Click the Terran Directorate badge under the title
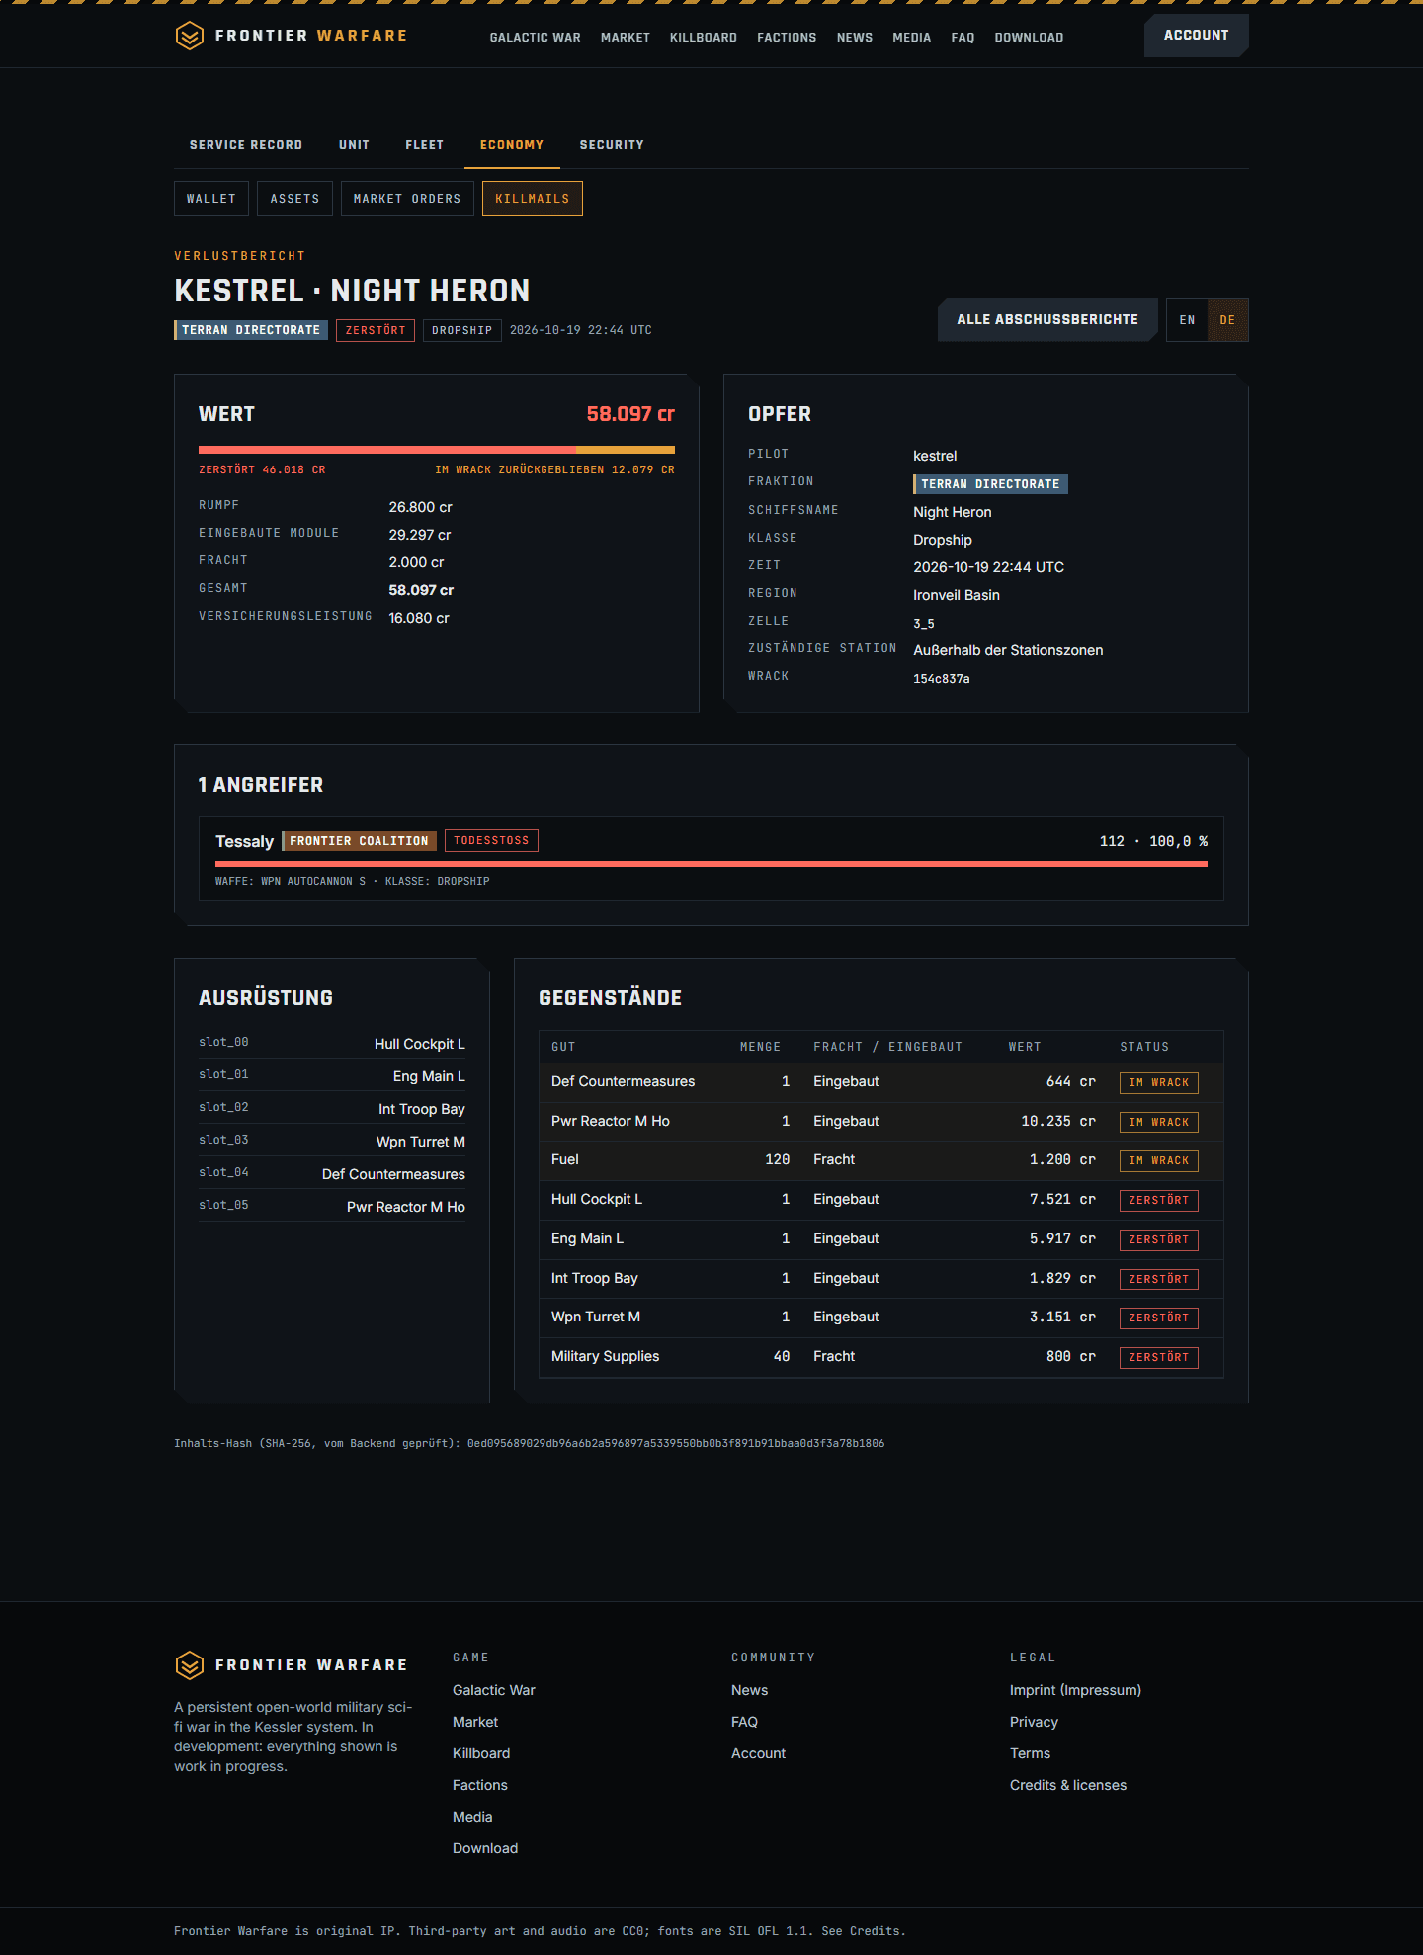 click(251, 330)
